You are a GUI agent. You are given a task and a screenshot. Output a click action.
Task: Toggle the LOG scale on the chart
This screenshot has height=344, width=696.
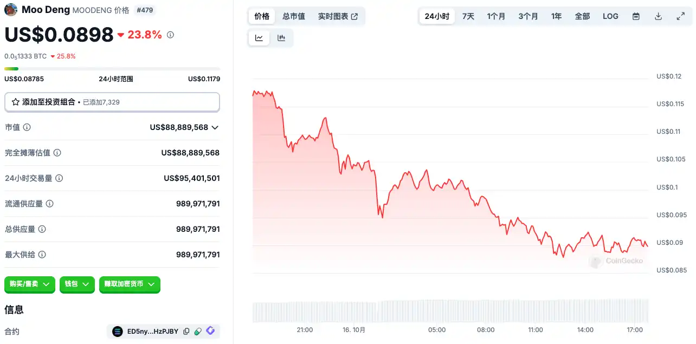tap(610, 16)
